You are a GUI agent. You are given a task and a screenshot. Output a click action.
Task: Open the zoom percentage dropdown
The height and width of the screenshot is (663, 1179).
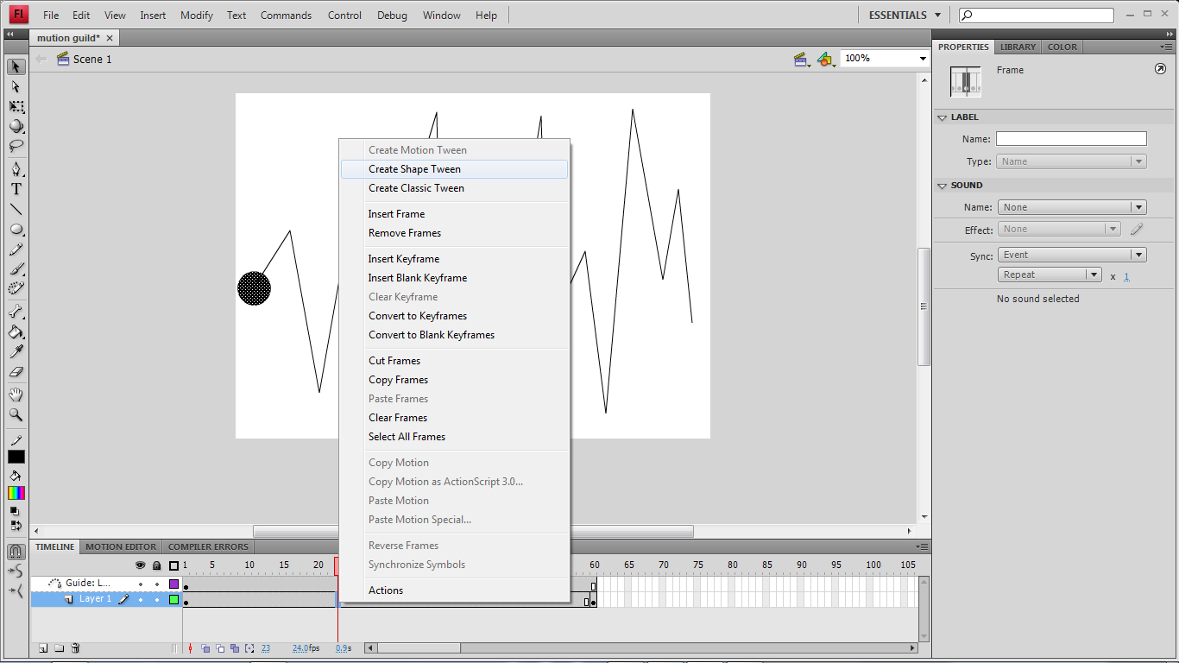(x=922, y=58)
